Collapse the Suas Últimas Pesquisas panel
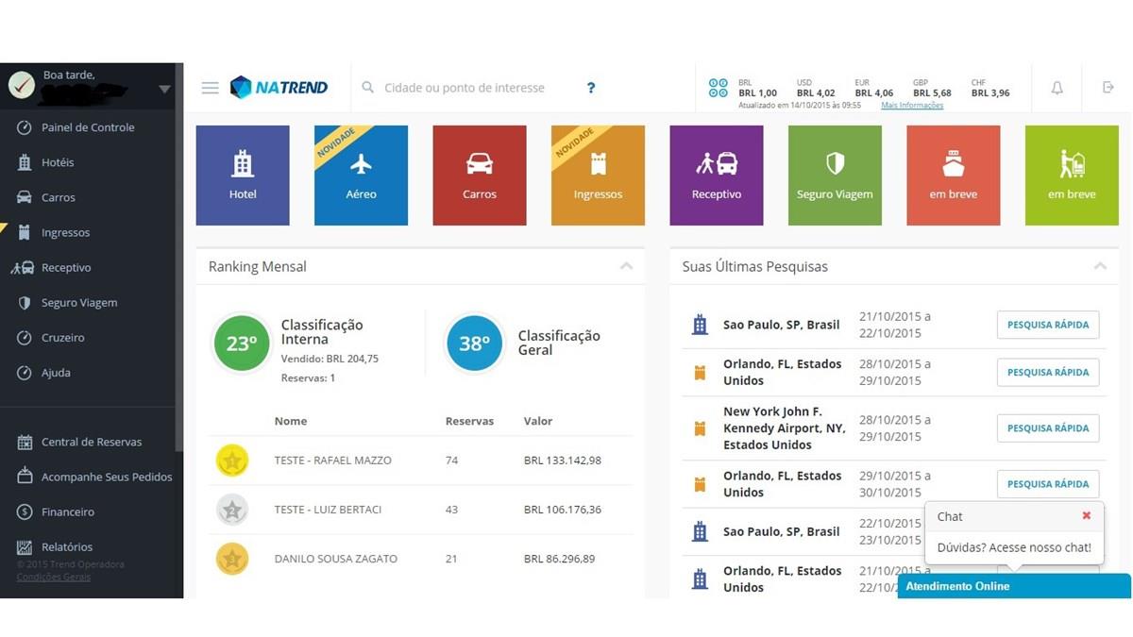Image resolution: width=1133 pixels, height=637 pixels. tap(1100, 267)
